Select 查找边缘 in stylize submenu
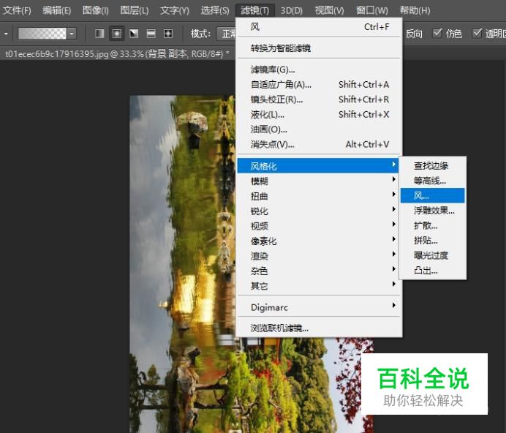 pos(433,165)
